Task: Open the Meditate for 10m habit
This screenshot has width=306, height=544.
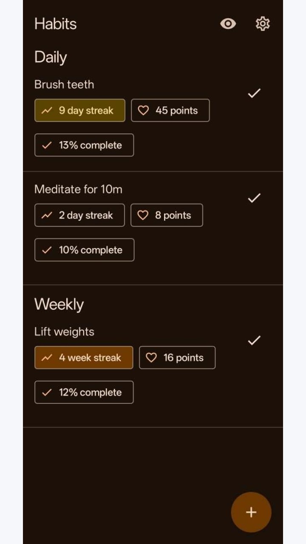Action: click(78, 190)
